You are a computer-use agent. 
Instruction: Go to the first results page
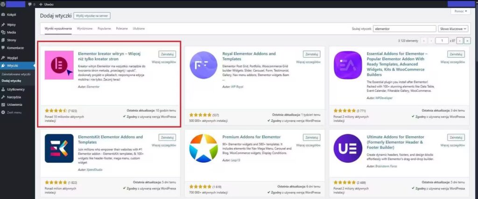pyautogui.click(x=423, y=41)
